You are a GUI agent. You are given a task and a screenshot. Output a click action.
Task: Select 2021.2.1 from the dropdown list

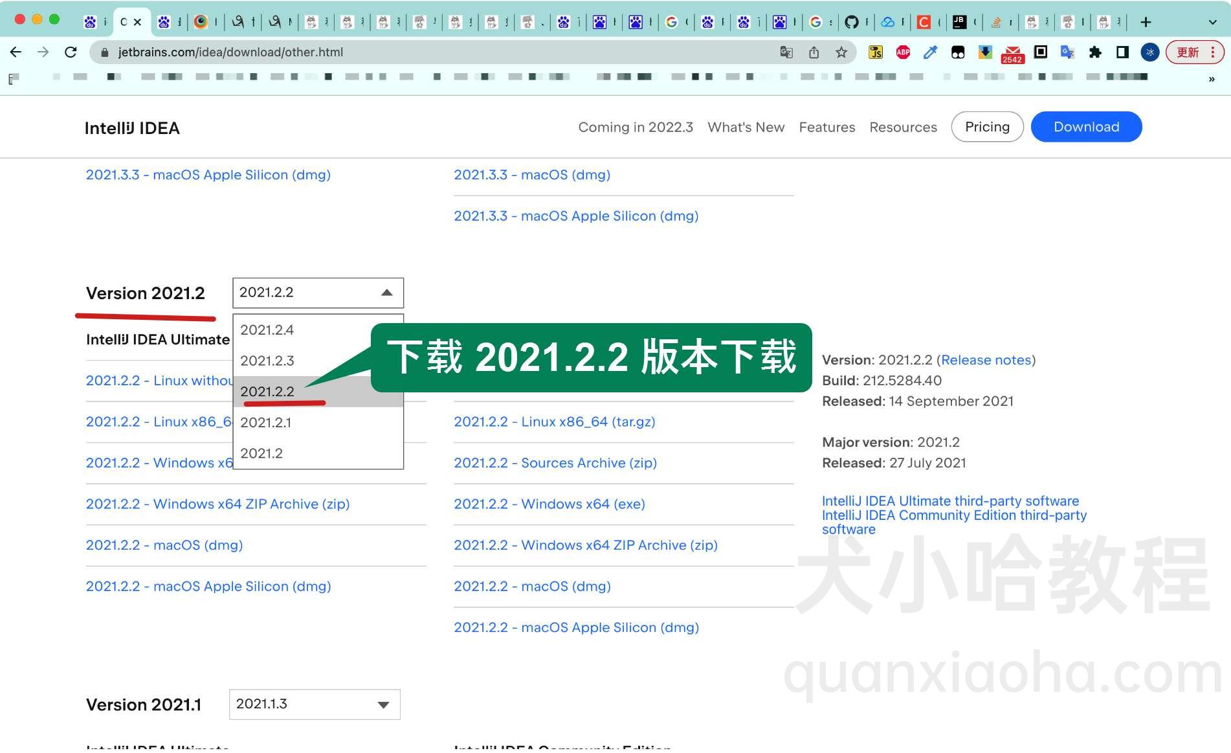pyautogui.click(x=318, y=423)
